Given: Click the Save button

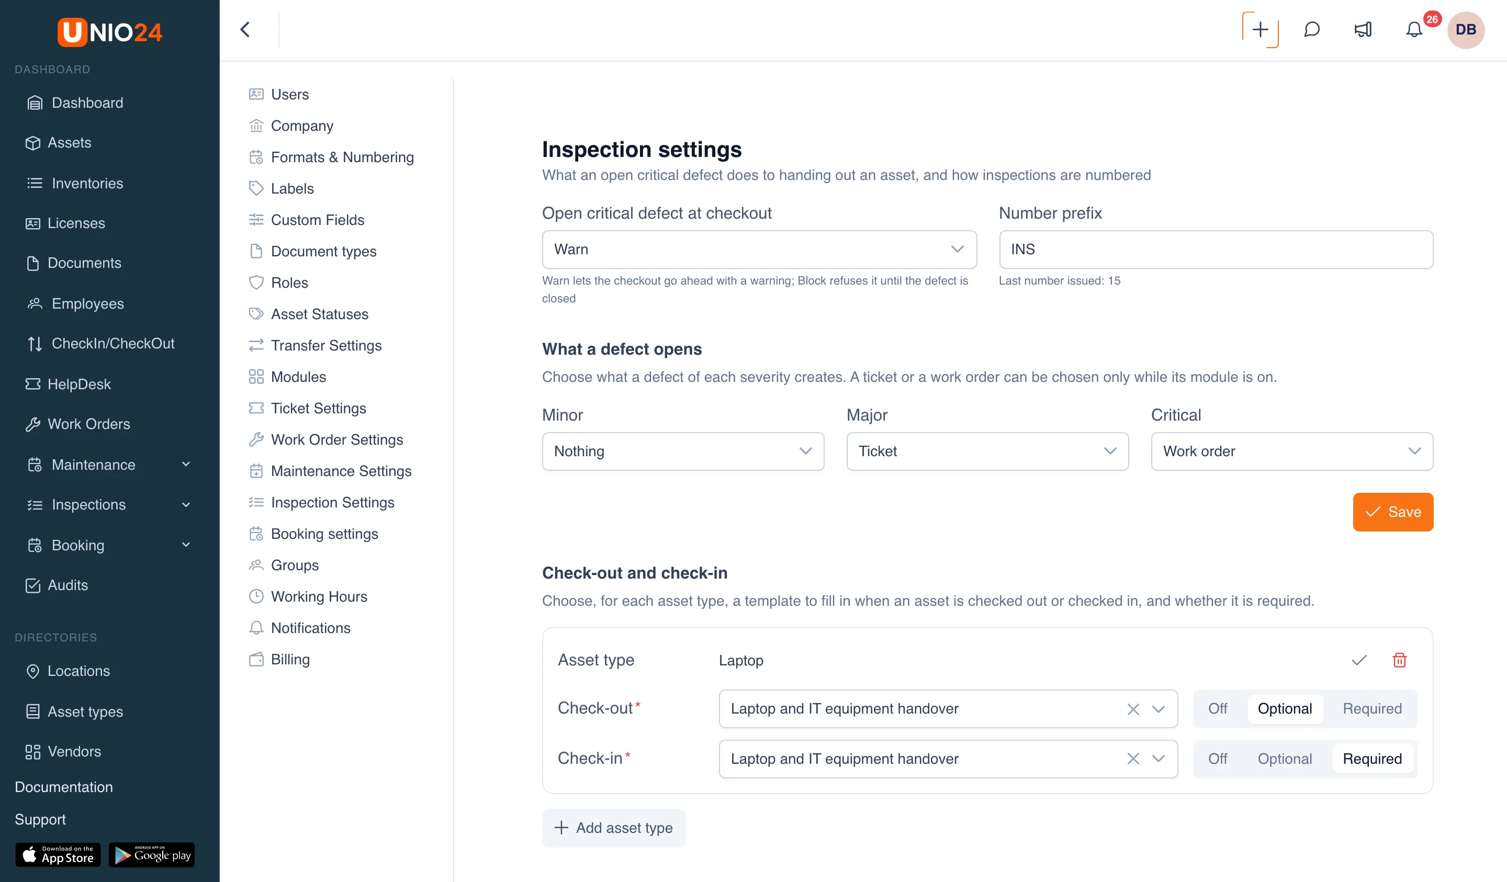Looking at the screenshot, I should click(x=1393, y=512).
